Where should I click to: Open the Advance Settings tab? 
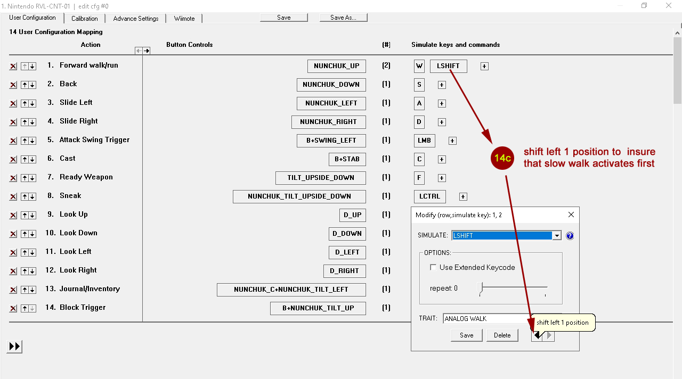[135, 18]
